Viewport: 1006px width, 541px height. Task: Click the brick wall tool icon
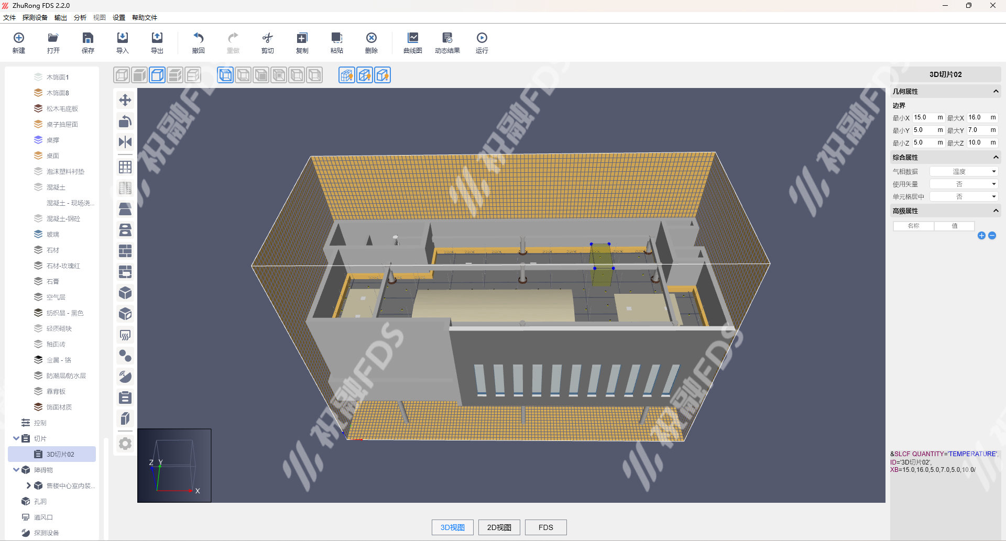tap(125, 251)
